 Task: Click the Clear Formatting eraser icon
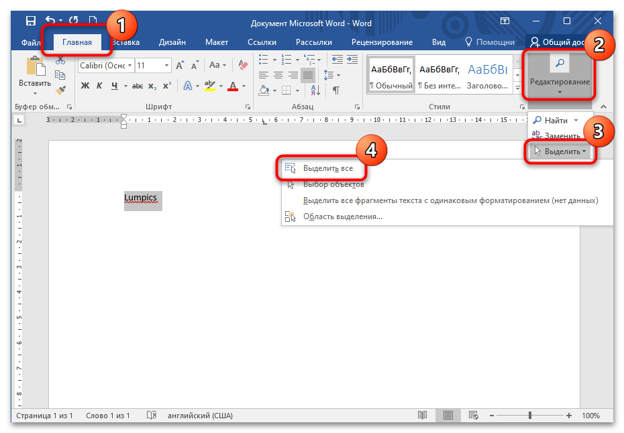[x=243, y=65]
